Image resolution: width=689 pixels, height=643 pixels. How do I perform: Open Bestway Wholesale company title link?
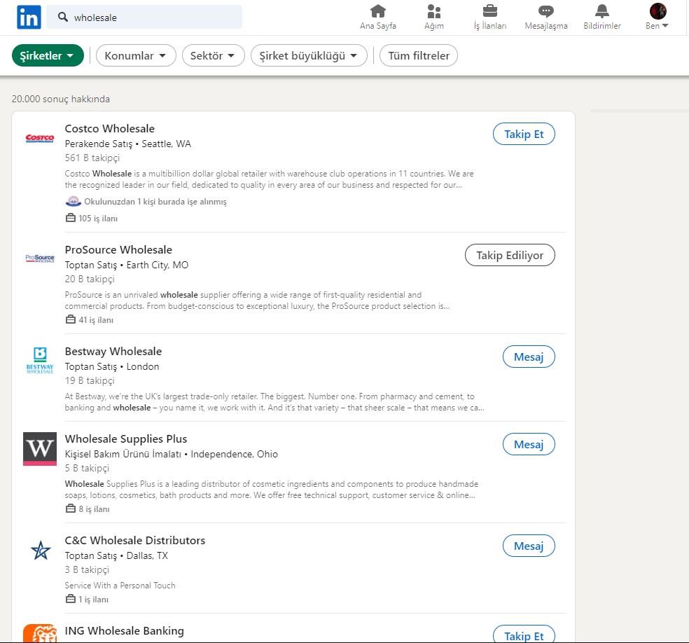[x=113, y=351]
